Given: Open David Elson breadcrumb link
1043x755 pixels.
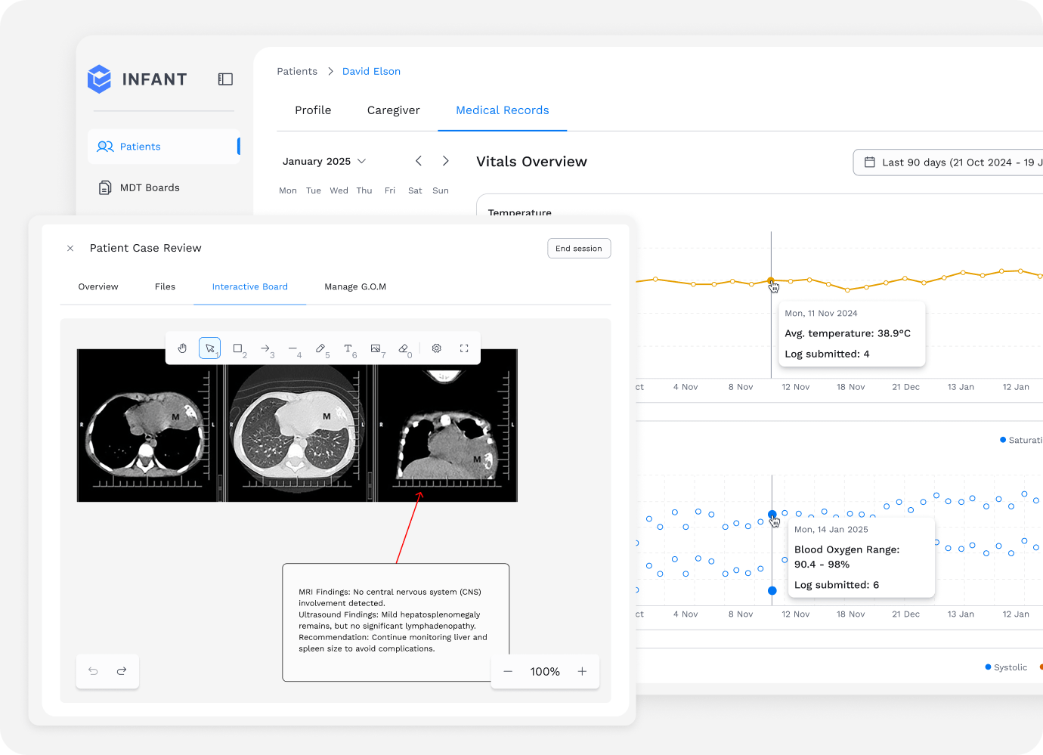Looking at the screenshot, I should pos(371,72).
